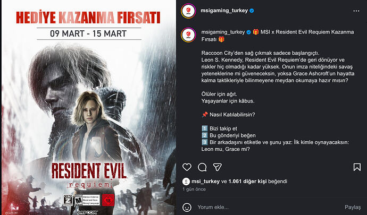Click the verified badge in caption
This screenshot has height=215, width=367.
pos(248,32)
